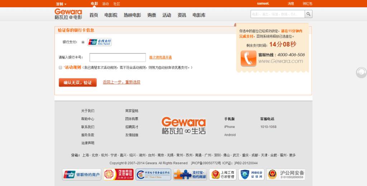This screenshot has height=186, width=367.
Task: Click the 上海工商行政管理 badge
Action: coord(223,175)
